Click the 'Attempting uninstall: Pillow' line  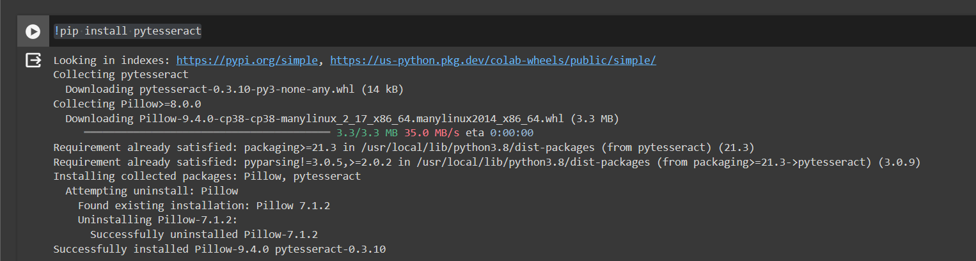coord(152,191)
